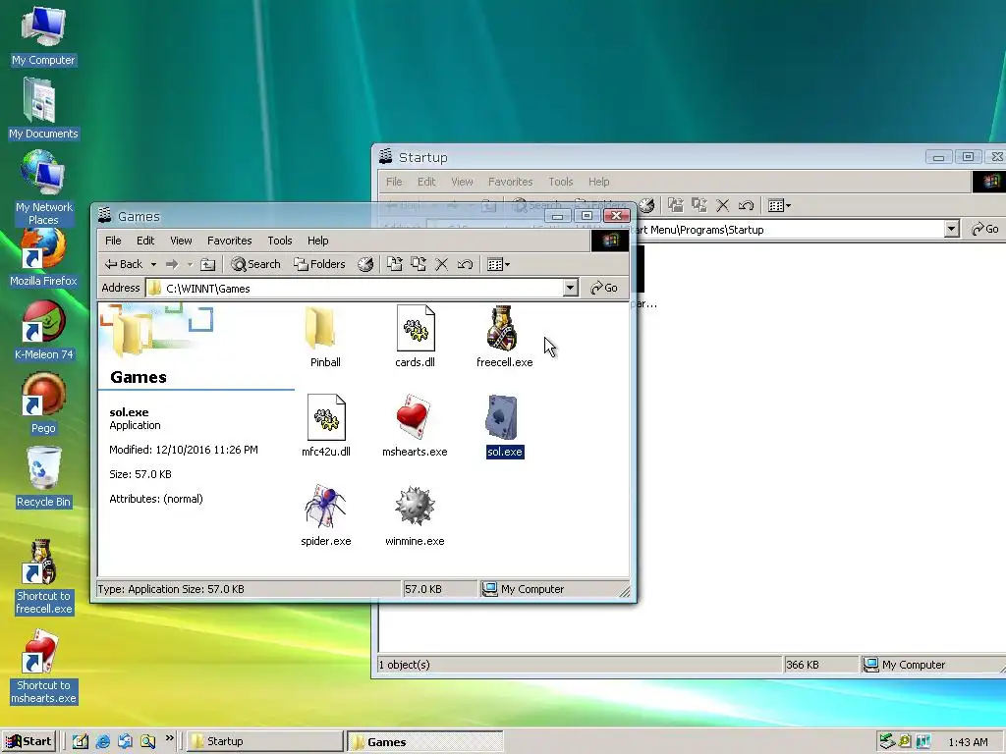Viewport: 1006px width, 754px height.
Task: Open the Favorites menu in Games window
Action: [229, 241]
